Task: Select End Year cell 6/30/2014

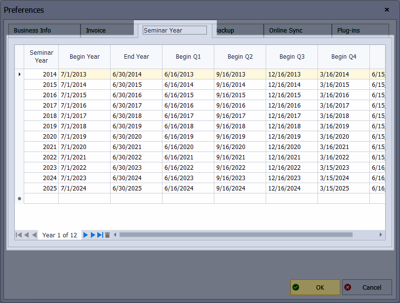Action: [136, 74]
